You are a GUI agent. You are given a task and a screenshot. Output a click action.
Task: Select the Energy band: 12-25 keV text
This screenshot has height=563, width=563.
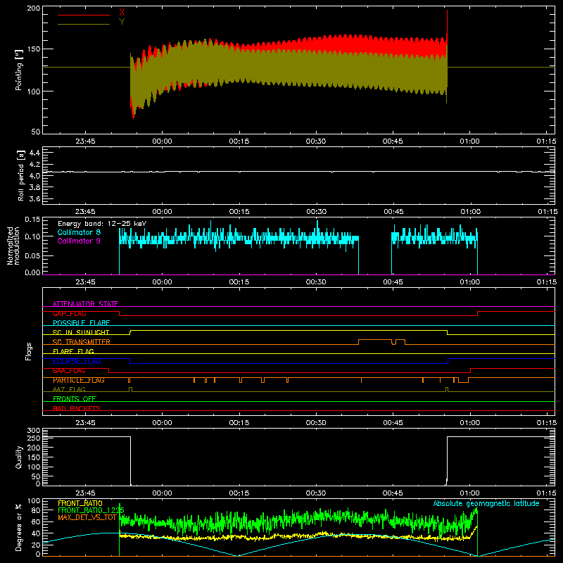coord(102,224)
